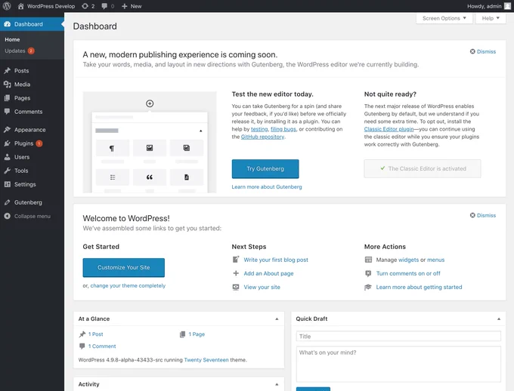
Task: Click the paragraph block icon in the preview
Action: pyautogui.click(x=112, y=148)
